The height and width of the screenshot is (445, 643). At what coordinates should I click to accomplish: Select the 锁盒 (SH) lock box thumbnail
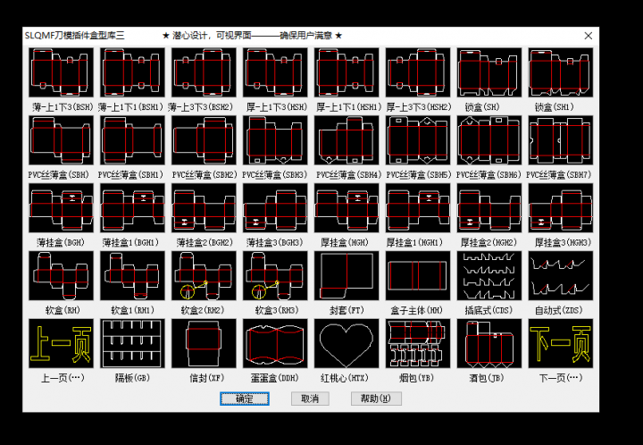pos(489,72)
